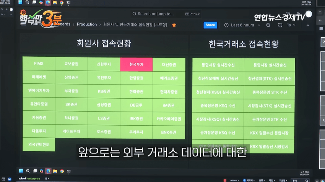Select the 하나증권 tile
The height and width of the screenshot is (182, 325).
click(x=71, y=118)
